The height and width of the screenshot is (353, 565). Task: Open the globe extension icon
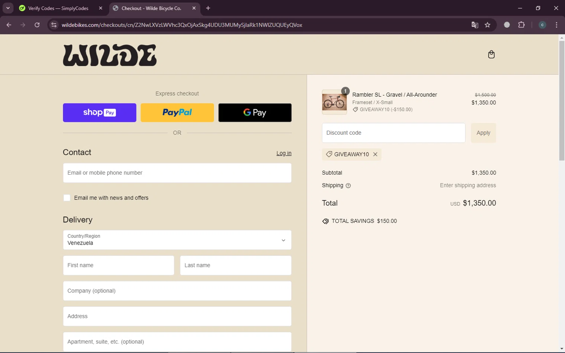507,25
